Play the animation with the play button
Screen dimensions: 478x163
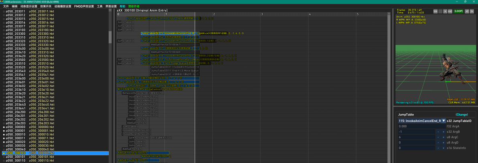coord(445,11)
